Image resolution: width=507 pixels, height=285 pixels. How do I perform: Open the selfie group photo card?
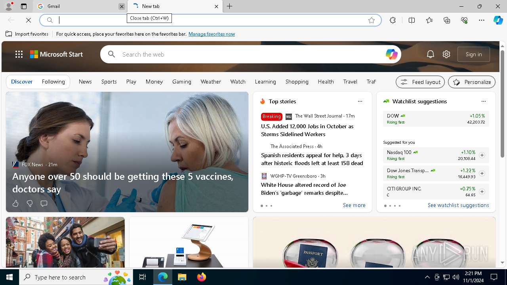pyautogui.click(x=65, y=242)
